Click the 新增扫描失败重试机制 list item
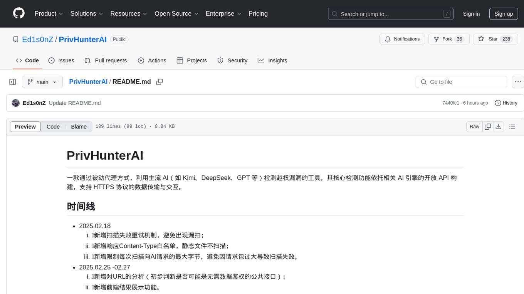The width and height of the screenshot is (524, 294). (148, 235)
